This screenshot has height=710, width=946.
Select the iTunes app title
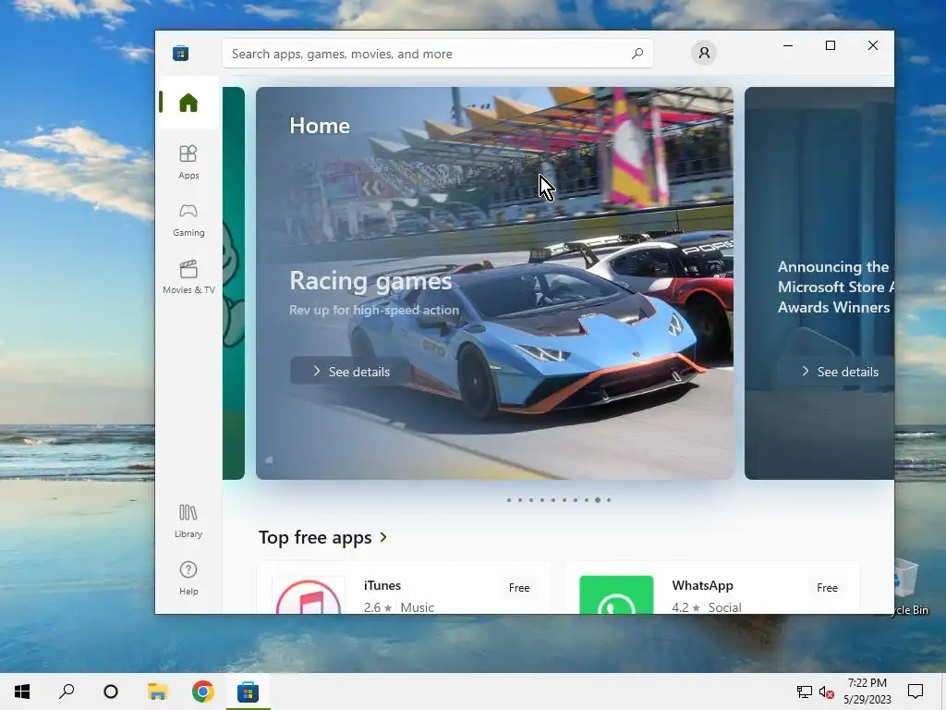[382, 585]
